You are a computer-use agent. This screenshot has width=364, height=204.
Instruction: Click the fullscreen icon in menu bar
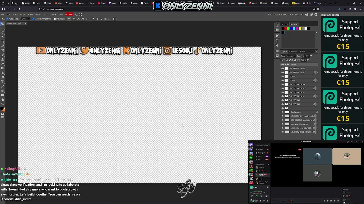coord(80,14)
